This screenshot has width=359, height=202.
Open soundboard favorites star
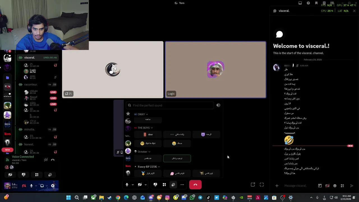pos(128,114)
